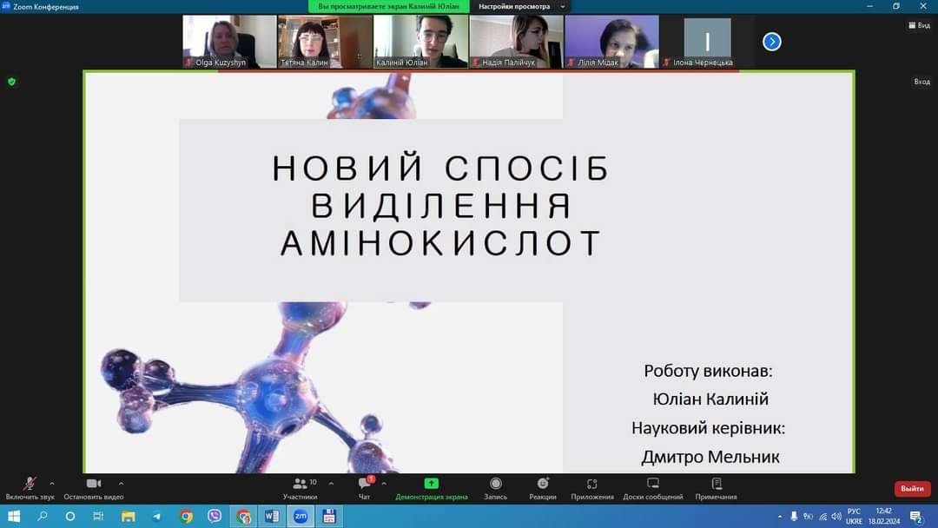Start recording with the Запись button
This screenshot has height=528, width=938.
pyautogui.click(x=495, y=488)
